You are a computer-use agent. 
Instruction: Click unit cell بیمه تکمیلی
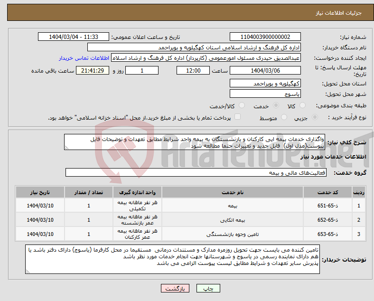coord(137,206)
